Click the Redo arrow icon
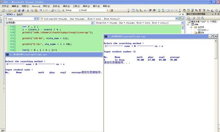The width and height of the screenshot is (220, 132). [x=47, y=10]
